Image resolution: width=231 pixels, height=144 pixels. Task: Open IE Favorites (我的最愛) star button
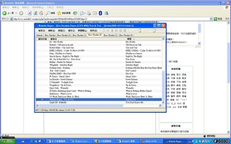click(x=64, y=13)
